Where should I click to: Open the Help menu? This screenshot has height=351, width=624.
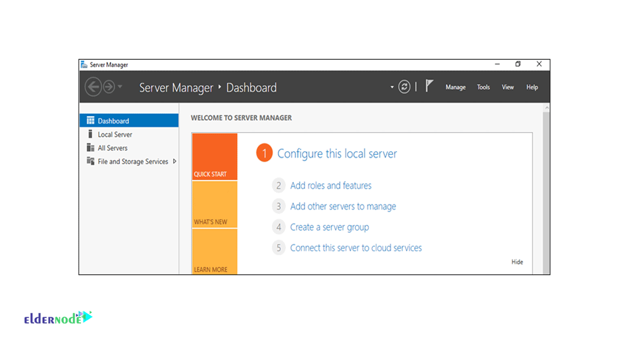(x=532, y=87)
